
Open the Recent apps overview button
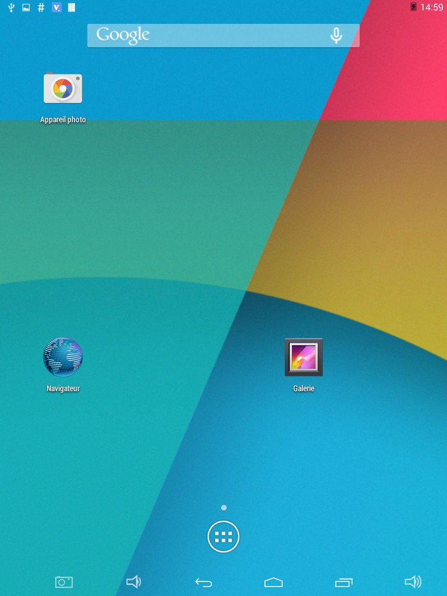[x=343, y=582]
